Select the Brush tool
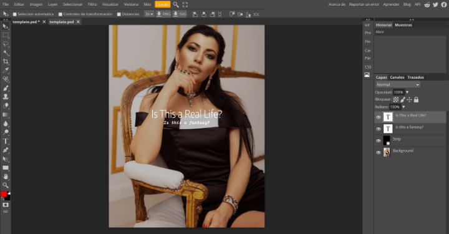Screen dimensions: 449x234 (6, 88)
